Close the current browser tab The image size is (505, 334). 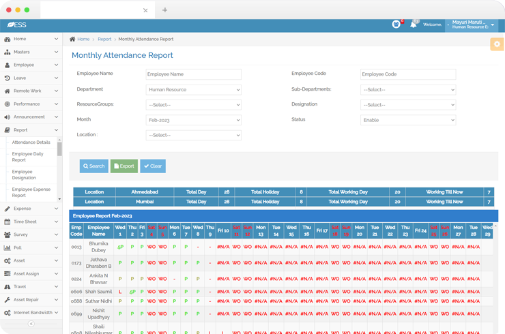[145, 10]
